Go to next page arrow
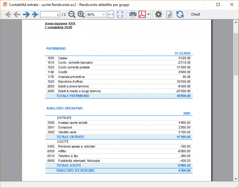This screenshot has width=239, height=188. click(x=26, y=14)
